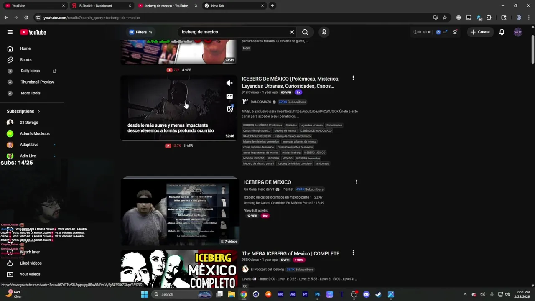This screenshot has height=301, width=535.
Task: Start voice search with the microphone
Action: [x=324, y=32]
